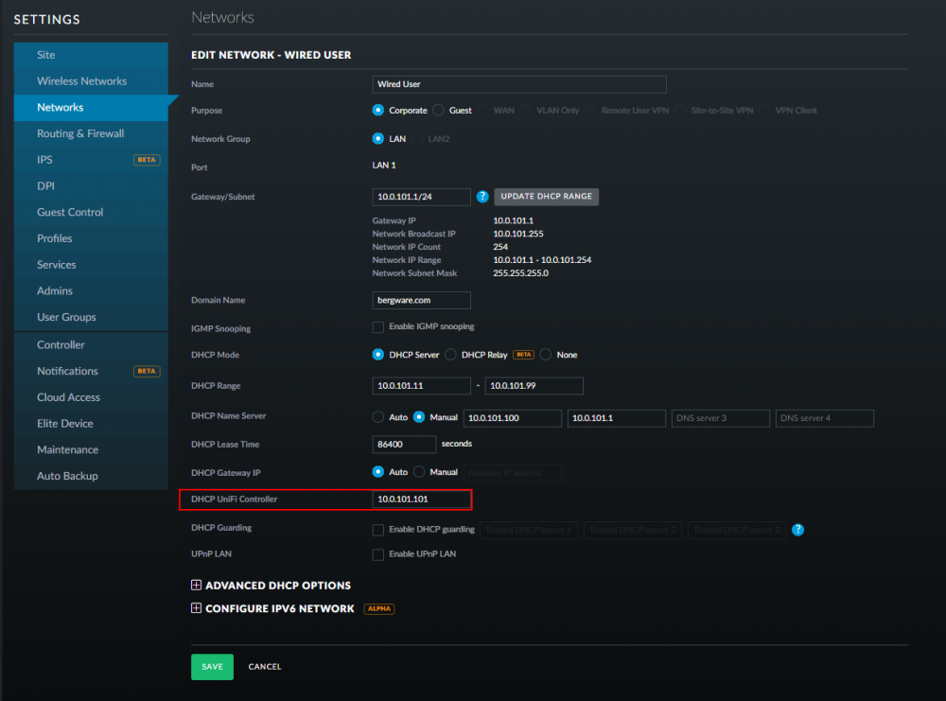Click the DHCP UniFi Controller field
The height and width of the screenshot is (701, 946).
pos(422,499)
